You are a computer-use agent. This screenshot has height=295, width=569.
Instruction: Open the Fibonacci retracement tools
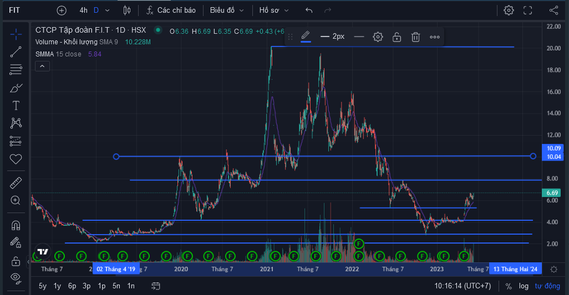[x=16, y=70]
